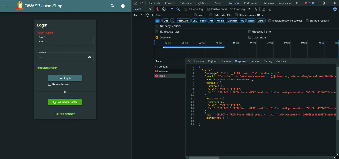
Task: Refresh the search results icon
Action: (x=148, y=15)
